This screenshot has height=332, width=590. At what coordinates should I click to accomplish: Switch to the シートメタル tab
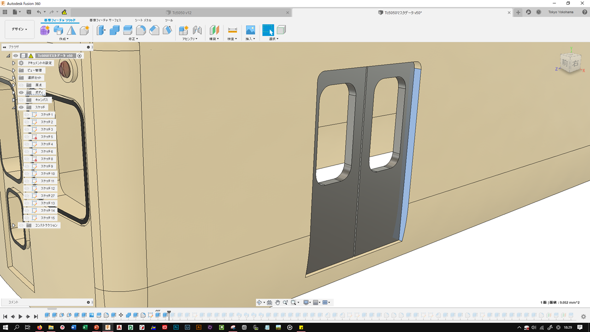(x=143, y=20)
